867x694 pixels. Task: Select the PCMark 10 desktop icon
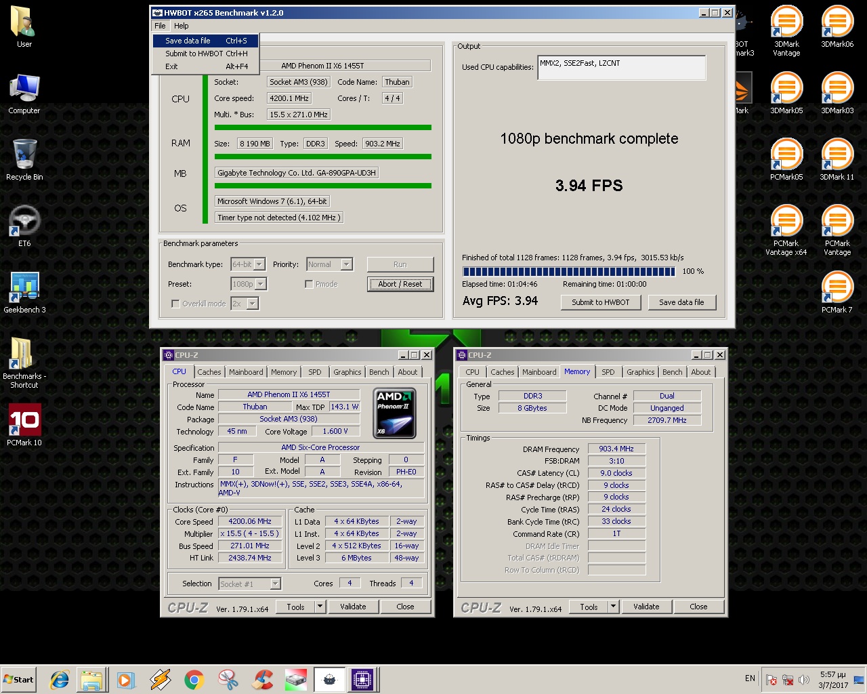coord(24,425)
